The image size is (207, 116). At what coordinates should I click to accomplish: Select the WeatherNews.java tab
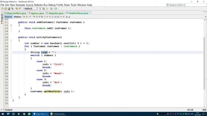click(x=78, y=13)
